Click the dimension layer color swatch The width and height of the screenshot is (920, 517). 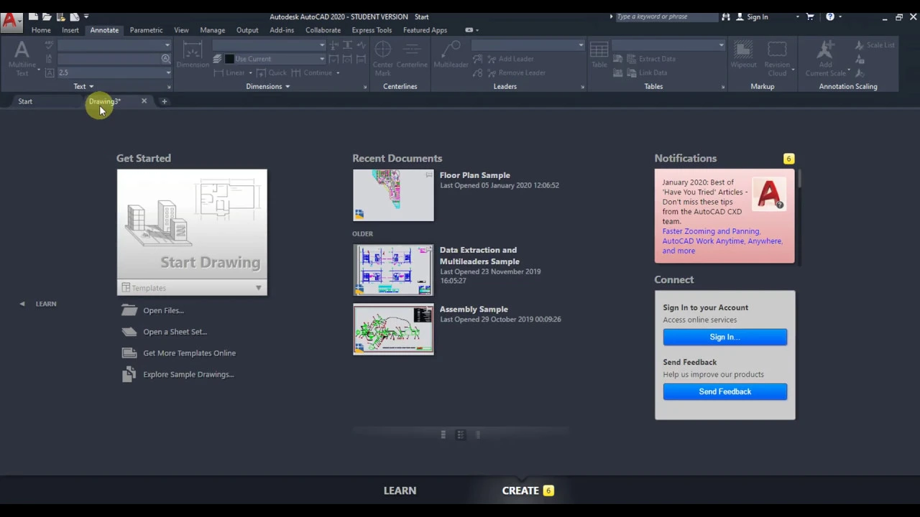(229, 59)
